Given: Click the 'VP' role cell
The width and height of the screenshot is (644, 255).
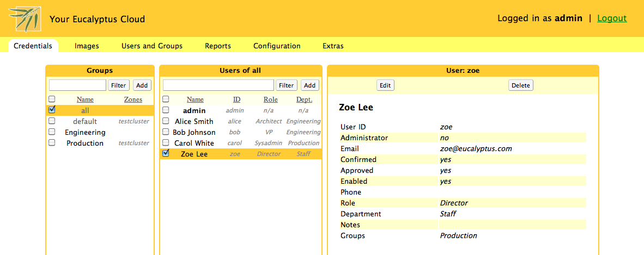Looking at the screenshot, I should point(269,133).
